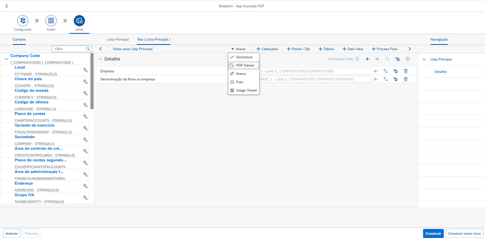The image size is (485, 238).
Task: Add a Painel / Tab element
Action: 298,49
